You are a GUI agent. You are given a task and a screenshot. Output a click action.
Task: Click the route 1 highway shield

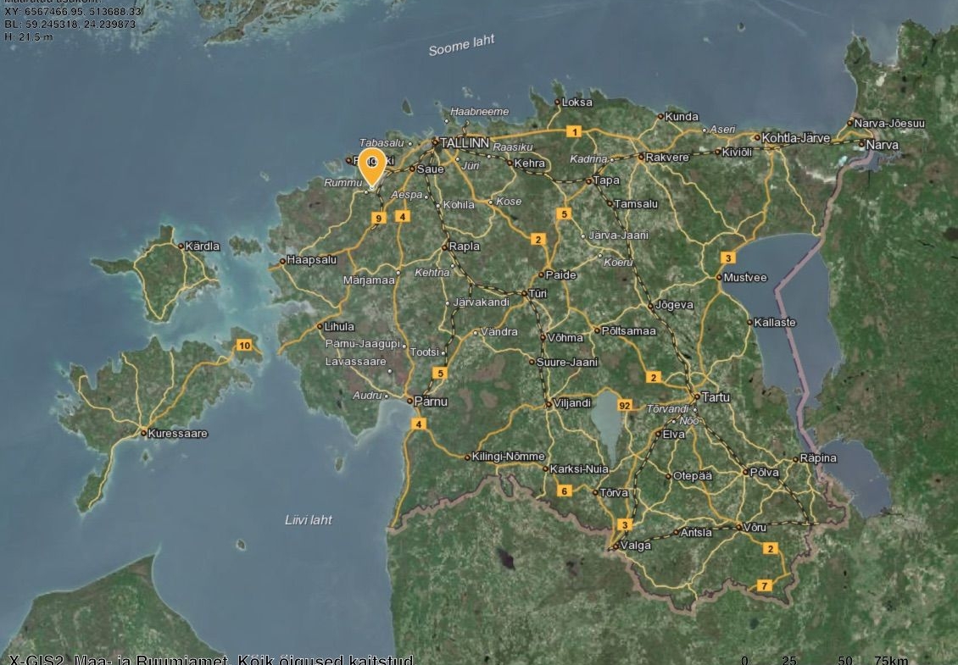coord(575,131)
